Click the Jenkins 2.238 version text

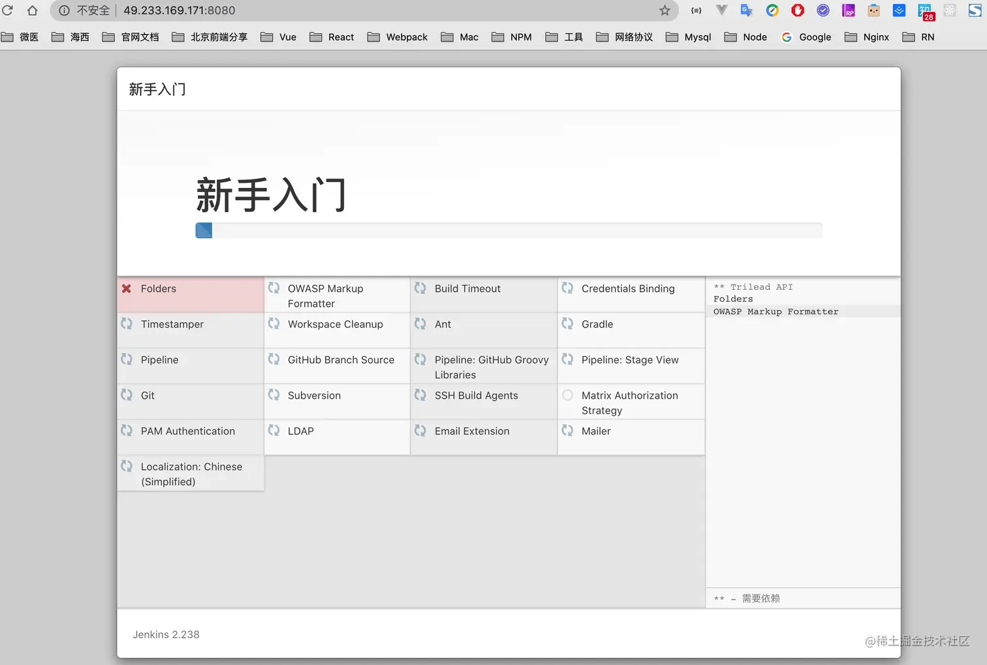coord(166,634)
